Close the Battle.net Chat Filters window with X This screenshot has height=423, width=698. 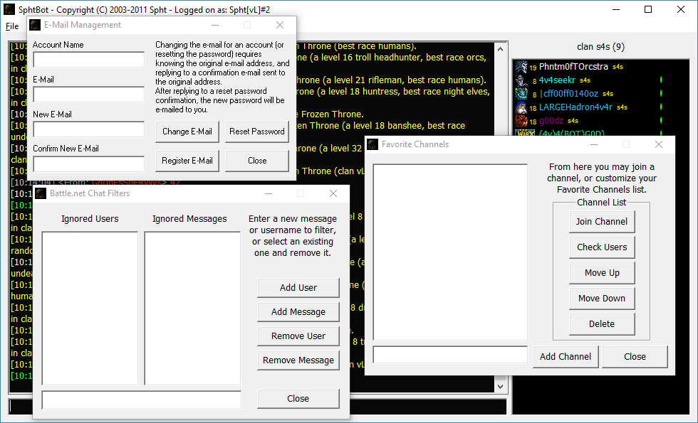333,193
